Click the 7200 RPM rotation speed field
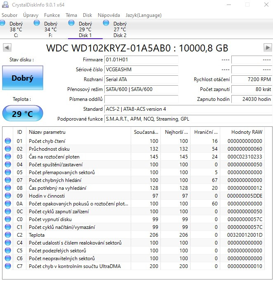 tap(252, 79)
